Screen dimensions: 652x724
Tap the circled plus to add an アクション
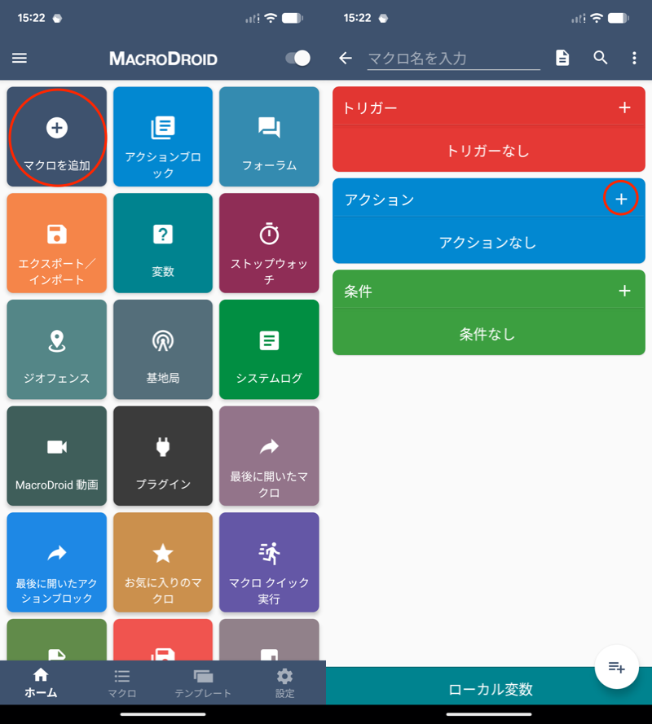click(622, 198)
